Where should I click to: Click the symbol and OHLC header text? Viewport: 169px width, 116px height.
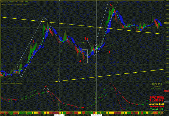point(14,2)
